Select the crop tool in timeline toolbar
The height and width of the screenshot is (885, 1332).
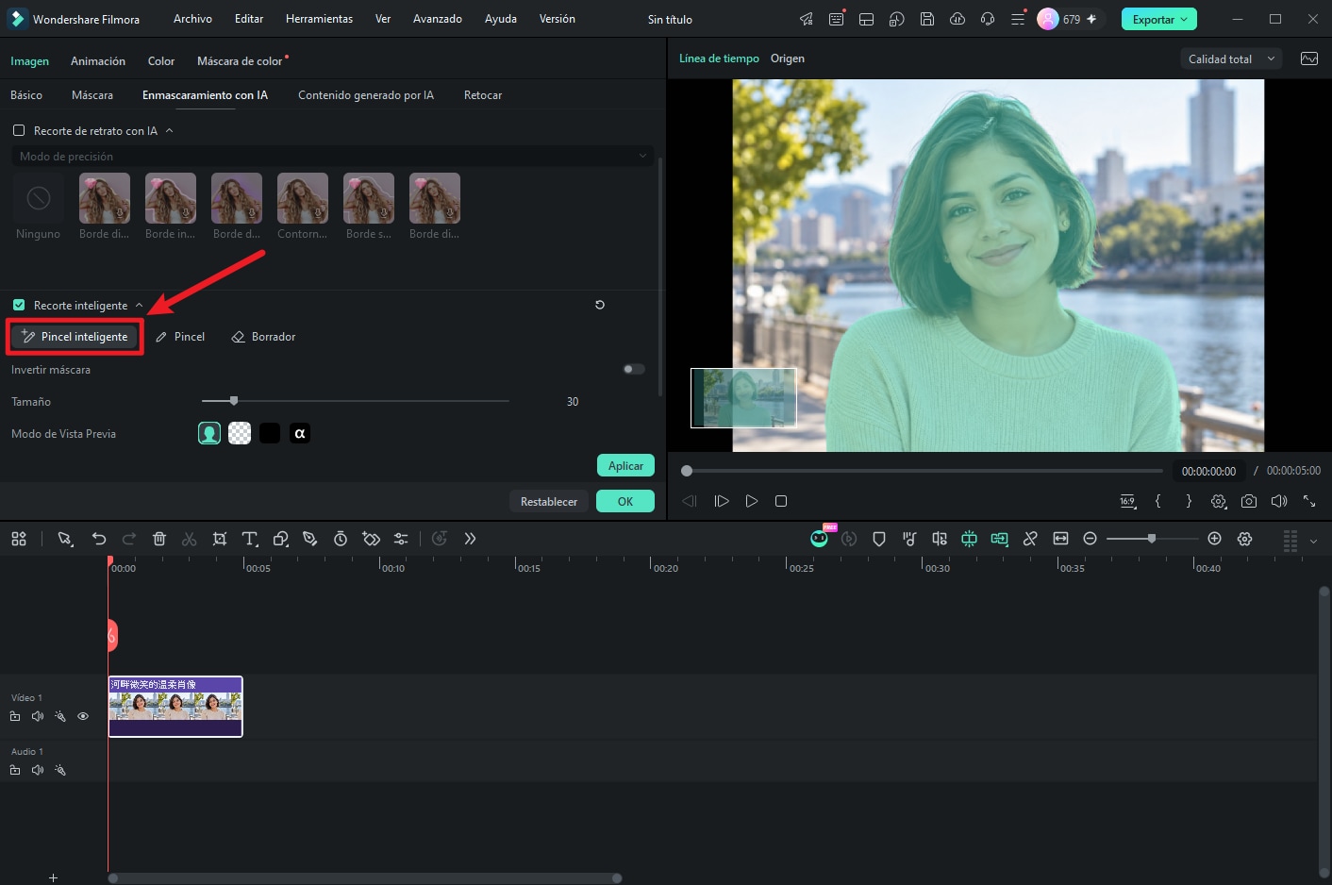(x=220, y=539)
